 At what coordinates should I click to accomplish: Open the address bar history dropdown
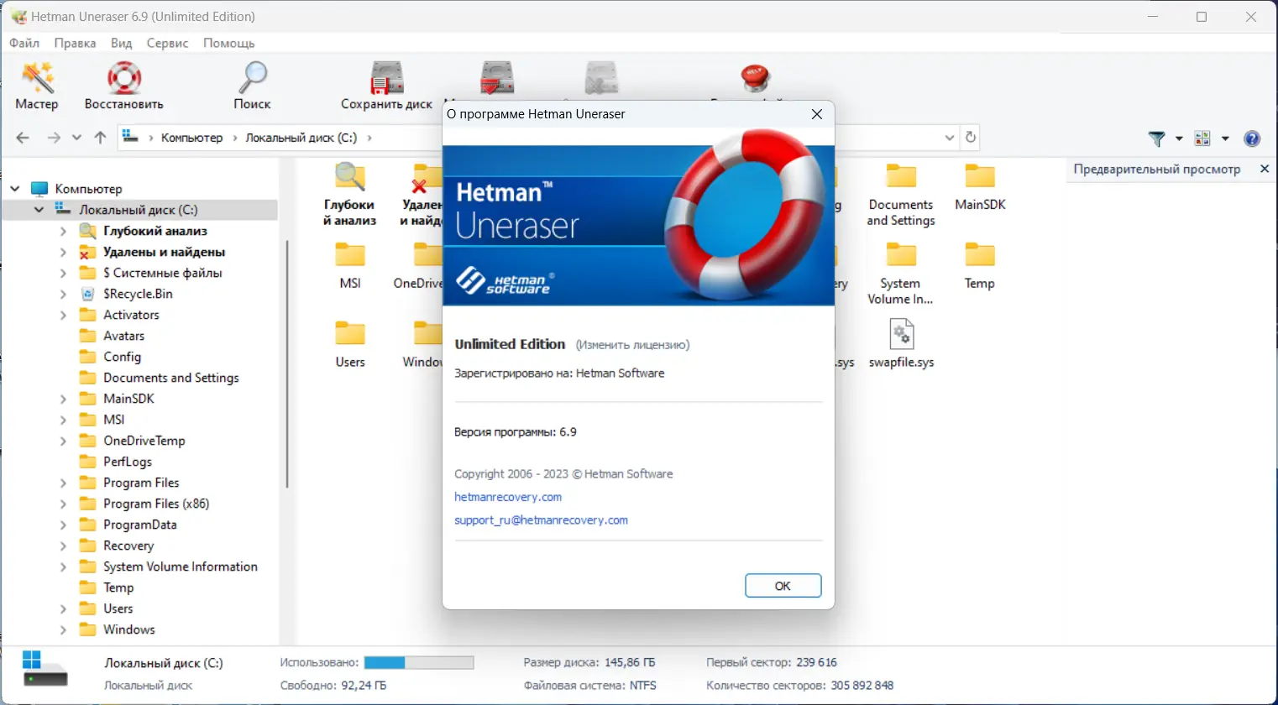tap(949, 137)
